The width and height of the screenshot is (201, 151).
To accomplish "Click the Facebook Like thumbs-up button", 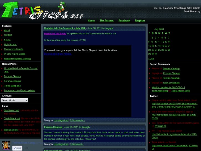I will (x=17, y=148).
